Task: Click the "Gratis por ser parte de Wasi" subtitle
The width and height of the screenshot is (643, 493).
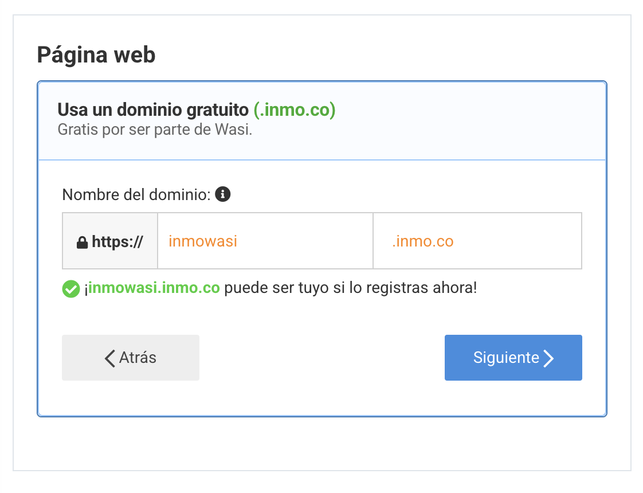Action: (x=155, y=130)
